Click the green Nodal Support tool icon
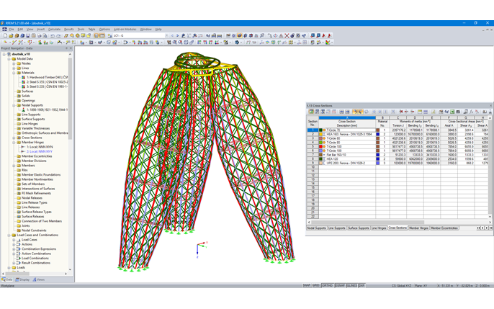The image size is (494, 309). [40, 42]
